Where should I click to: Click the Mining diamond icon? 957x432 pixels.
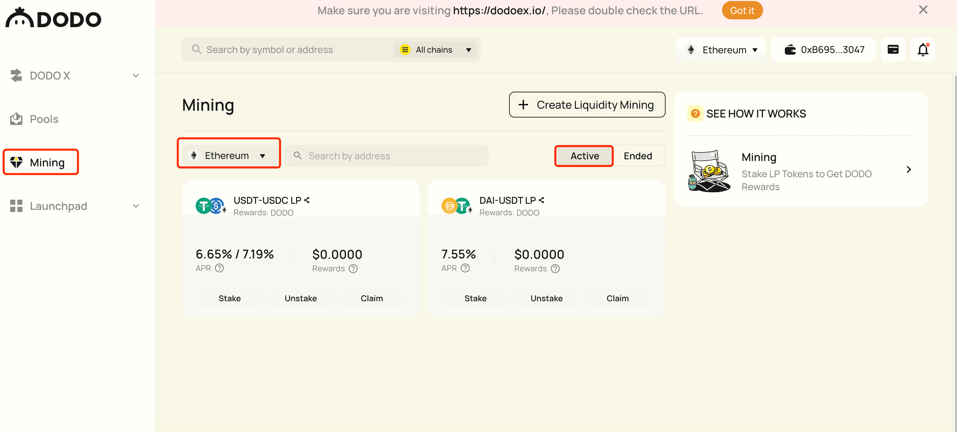point(16,162)
